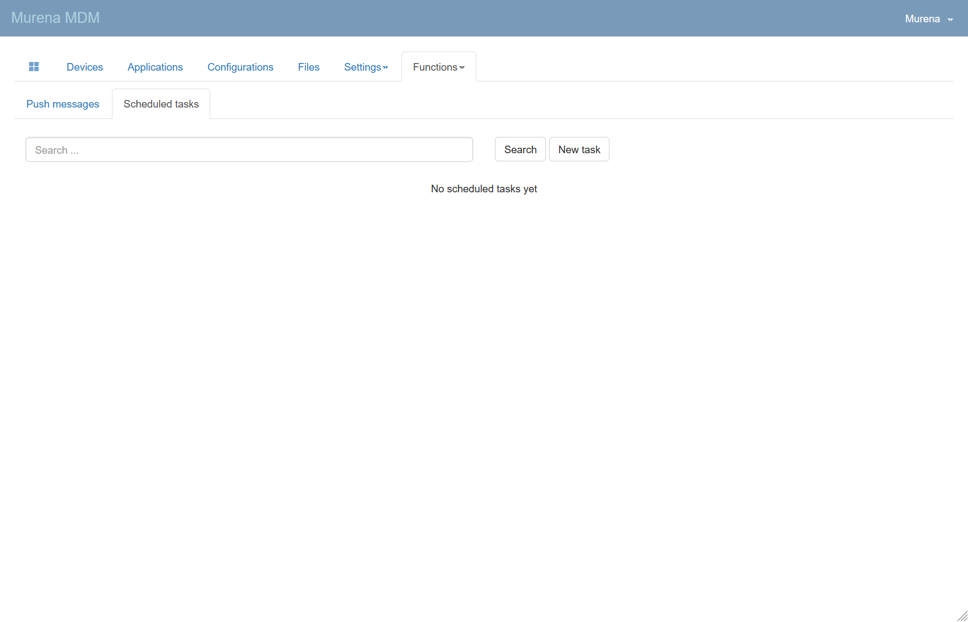Focus the Search text field
Viewport: 968px width, 622px height.
pyautogui.click(x=249, y=149)
